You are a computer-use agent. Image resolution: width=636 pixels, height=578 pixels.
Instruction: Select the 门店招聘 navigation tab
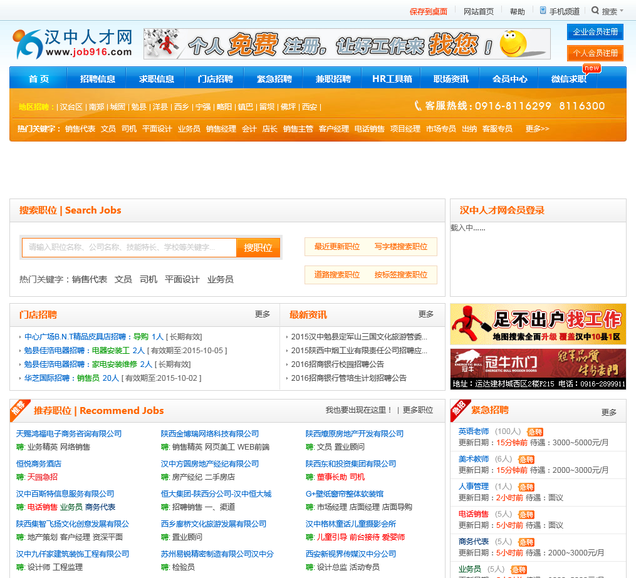[215, 79]
